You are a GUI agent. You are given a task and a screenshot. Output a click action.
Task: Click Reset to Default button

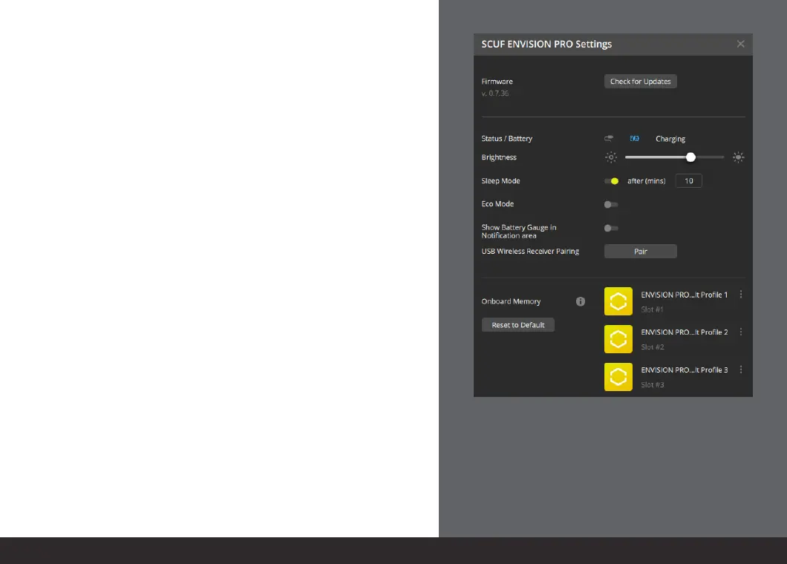point(518,324)
